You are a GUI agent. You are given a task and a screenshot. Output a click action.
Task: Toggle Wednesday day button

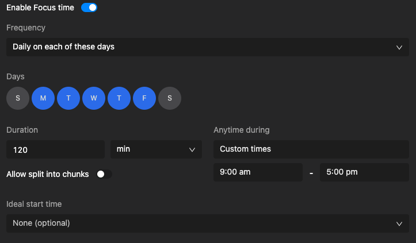94,98
